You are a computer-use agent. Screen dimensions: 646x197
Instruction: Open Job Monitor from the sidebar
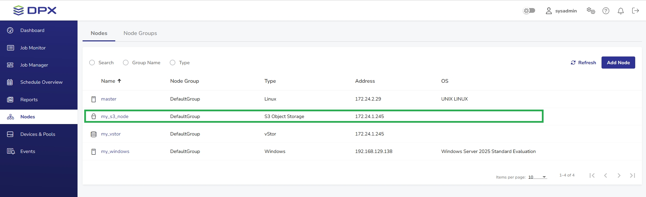(x=33, y=48)
